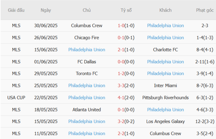Click the 4-1 score in USA CUP row
Image resolution: width=216 pixels, height=139 pixels.
pos(121,98)
